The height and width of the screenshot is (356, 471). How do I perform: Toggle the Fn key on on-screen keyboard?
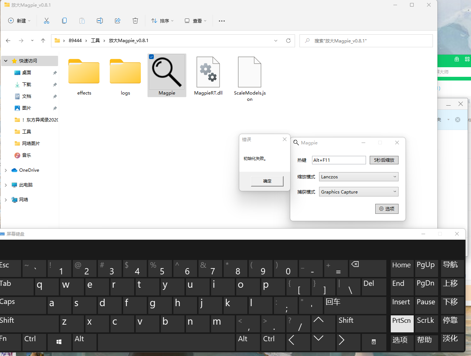(10, 342)
